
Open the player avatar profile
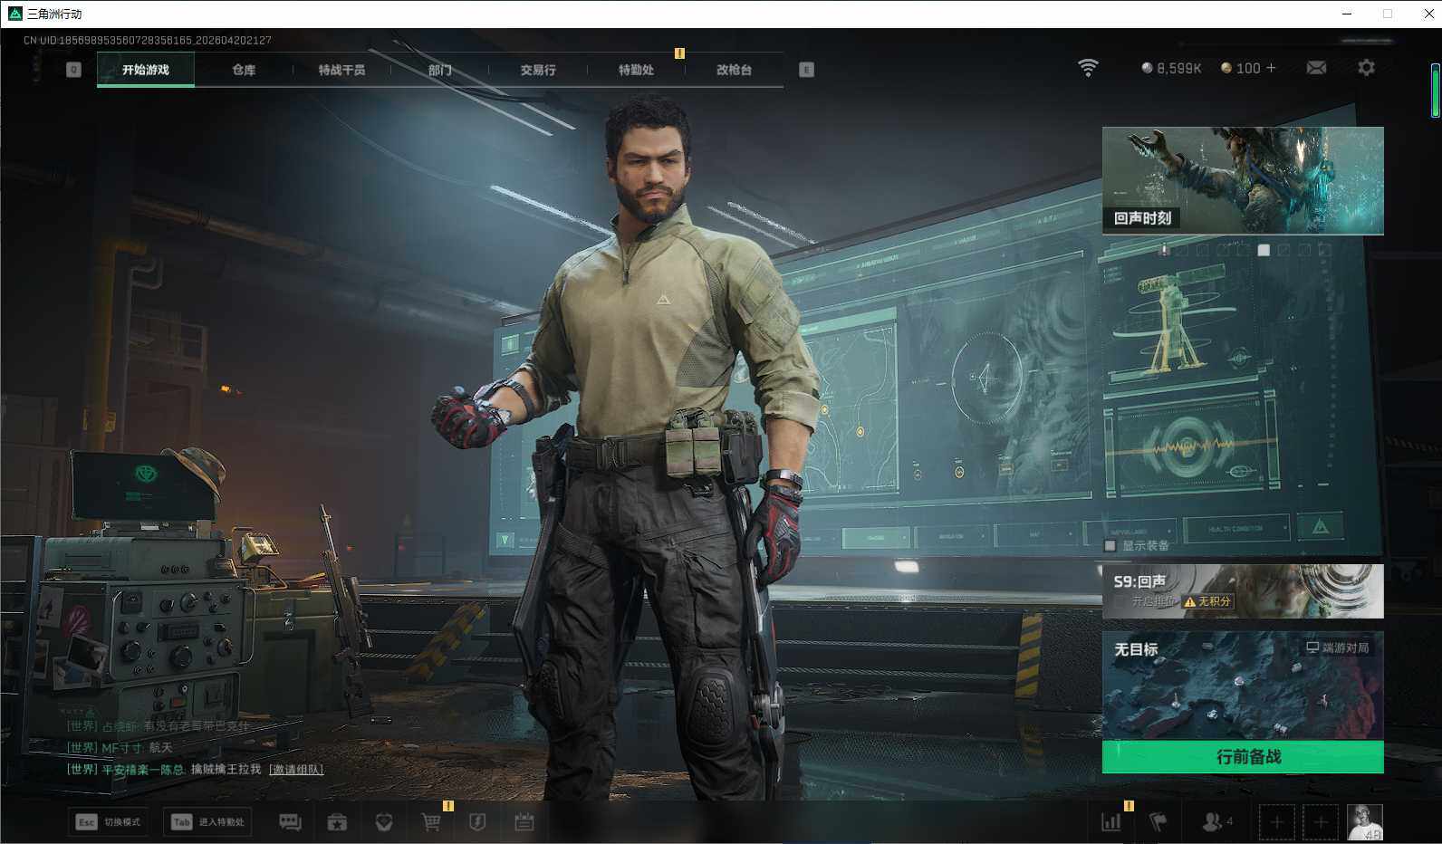1365,822
